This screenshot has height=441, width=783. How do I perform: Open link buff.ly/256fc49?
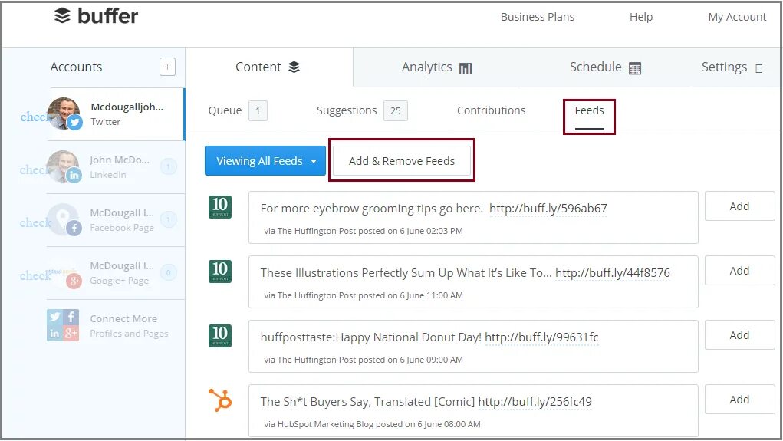[x=535, y=402]
